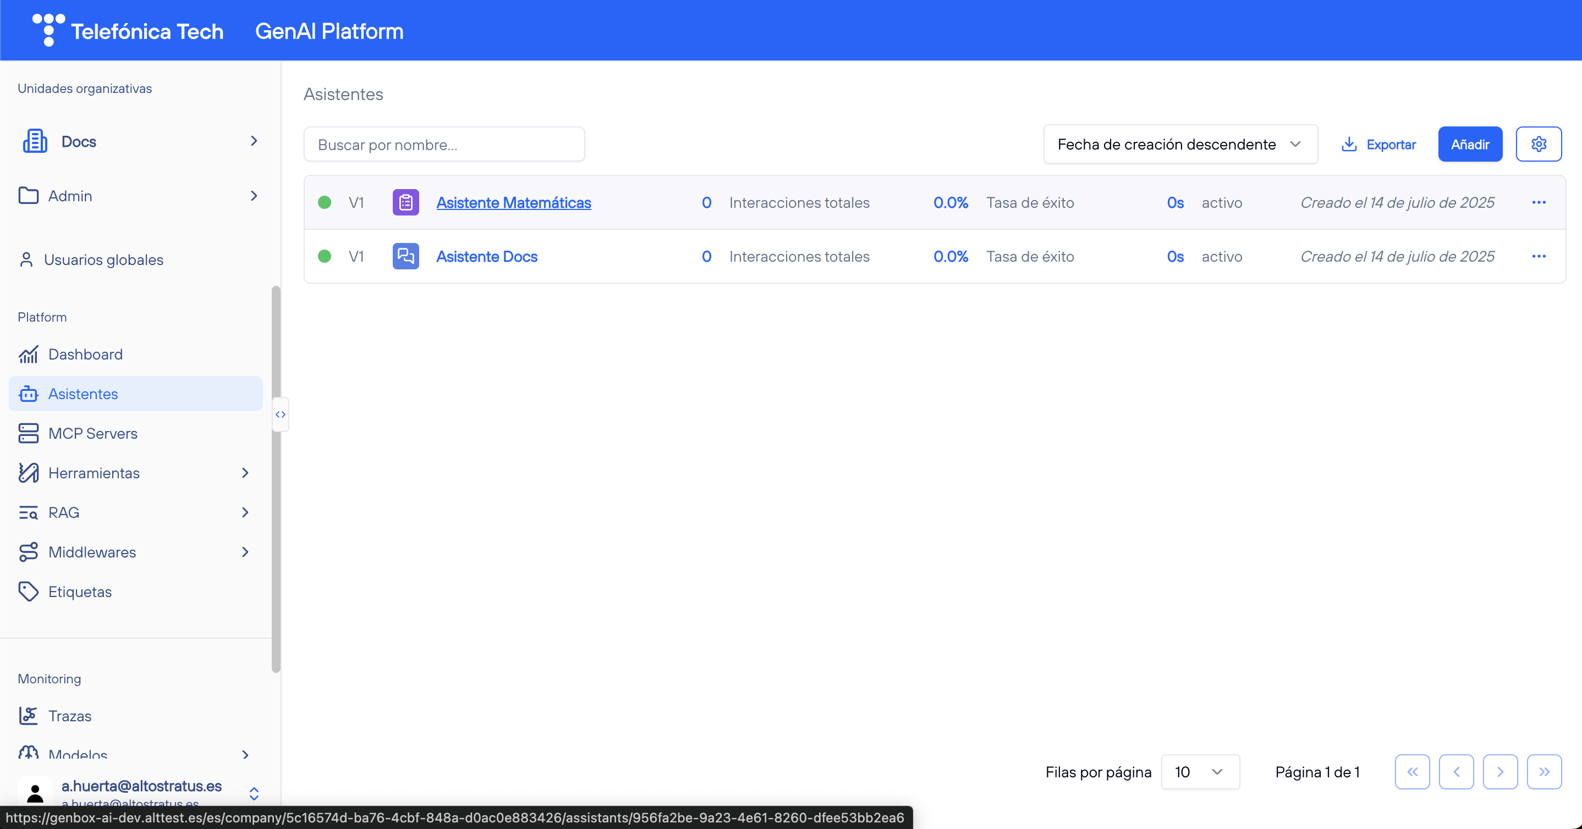
Task: Click the purple Asistente Matemáticas clipboard icon
Action: click(405, 202)
